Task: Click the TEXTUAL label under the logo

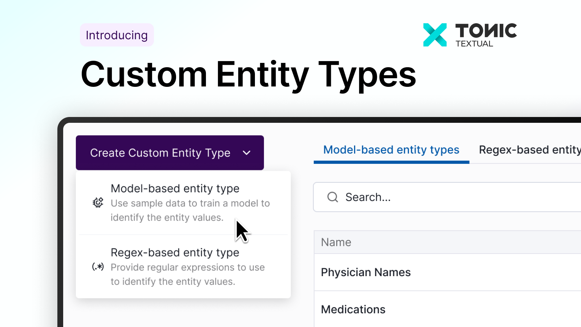Action: tap(474, 44)
